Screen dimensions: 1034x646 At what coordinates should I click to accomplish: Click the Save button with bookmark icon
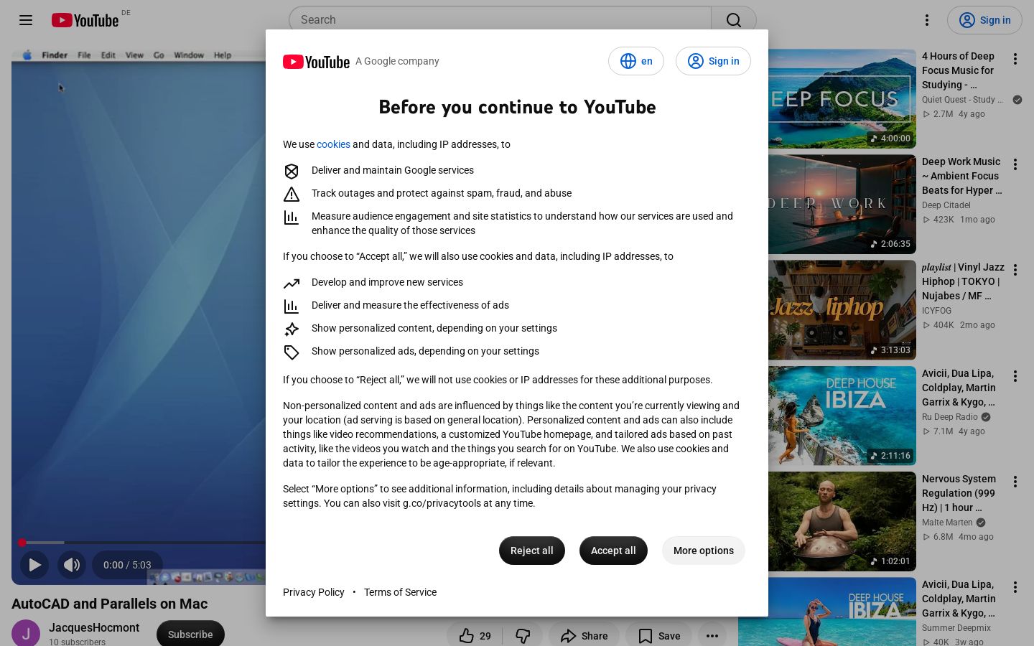click(658, 636)
